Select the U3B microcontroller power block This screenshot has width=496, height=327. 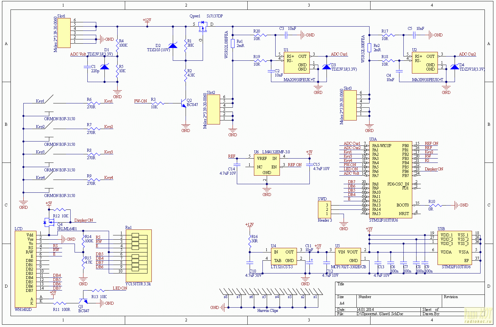coord(455,248)
